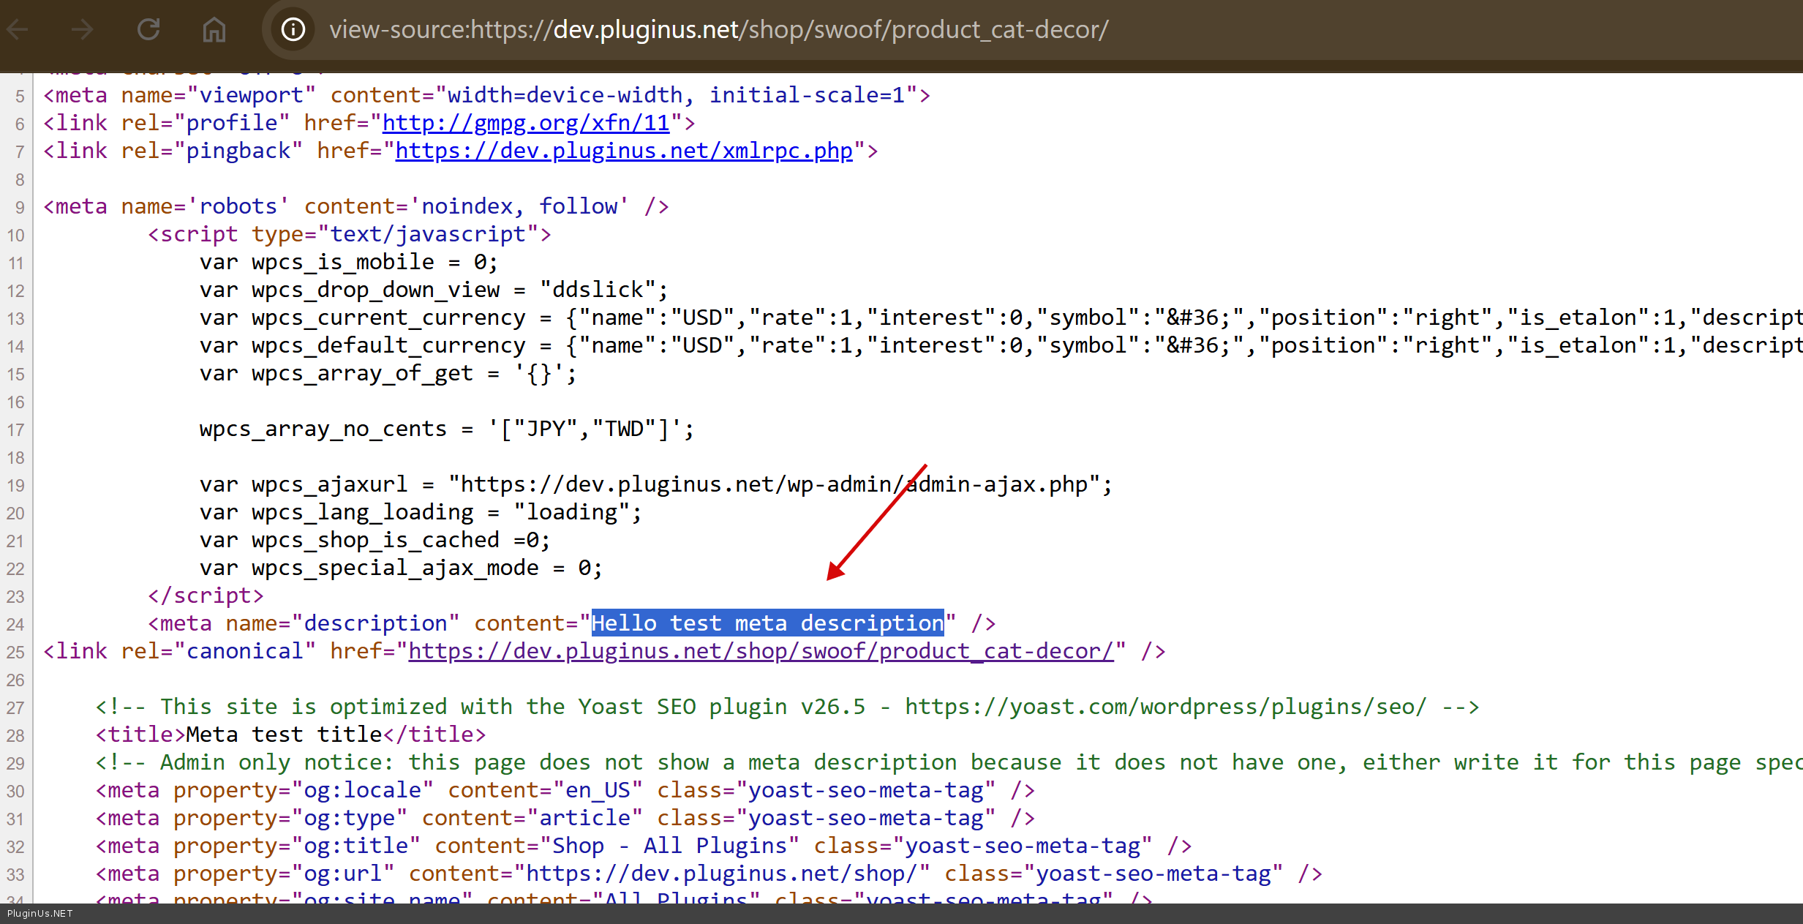Image resolution: width=1803 pixels, height=924 pixels.
Task: Reload the page with refresh icon
Action: pyautogui.click(x=148, y=30)
